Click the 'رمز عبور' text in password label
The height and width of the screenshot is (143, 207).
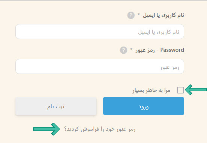coord(145,51)
